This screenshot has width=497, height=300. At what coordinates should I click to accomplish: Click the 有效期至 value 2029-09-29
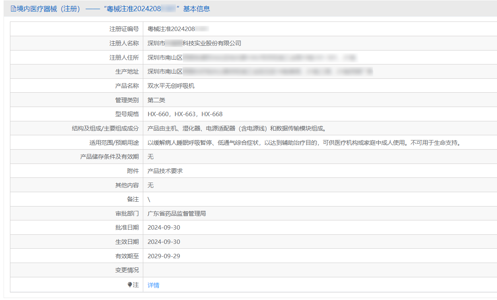(x=164, y=255)
